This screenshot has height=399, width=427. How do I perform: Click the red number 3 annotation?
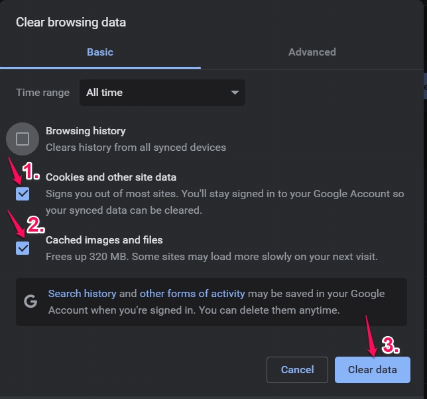pos(391,345)
